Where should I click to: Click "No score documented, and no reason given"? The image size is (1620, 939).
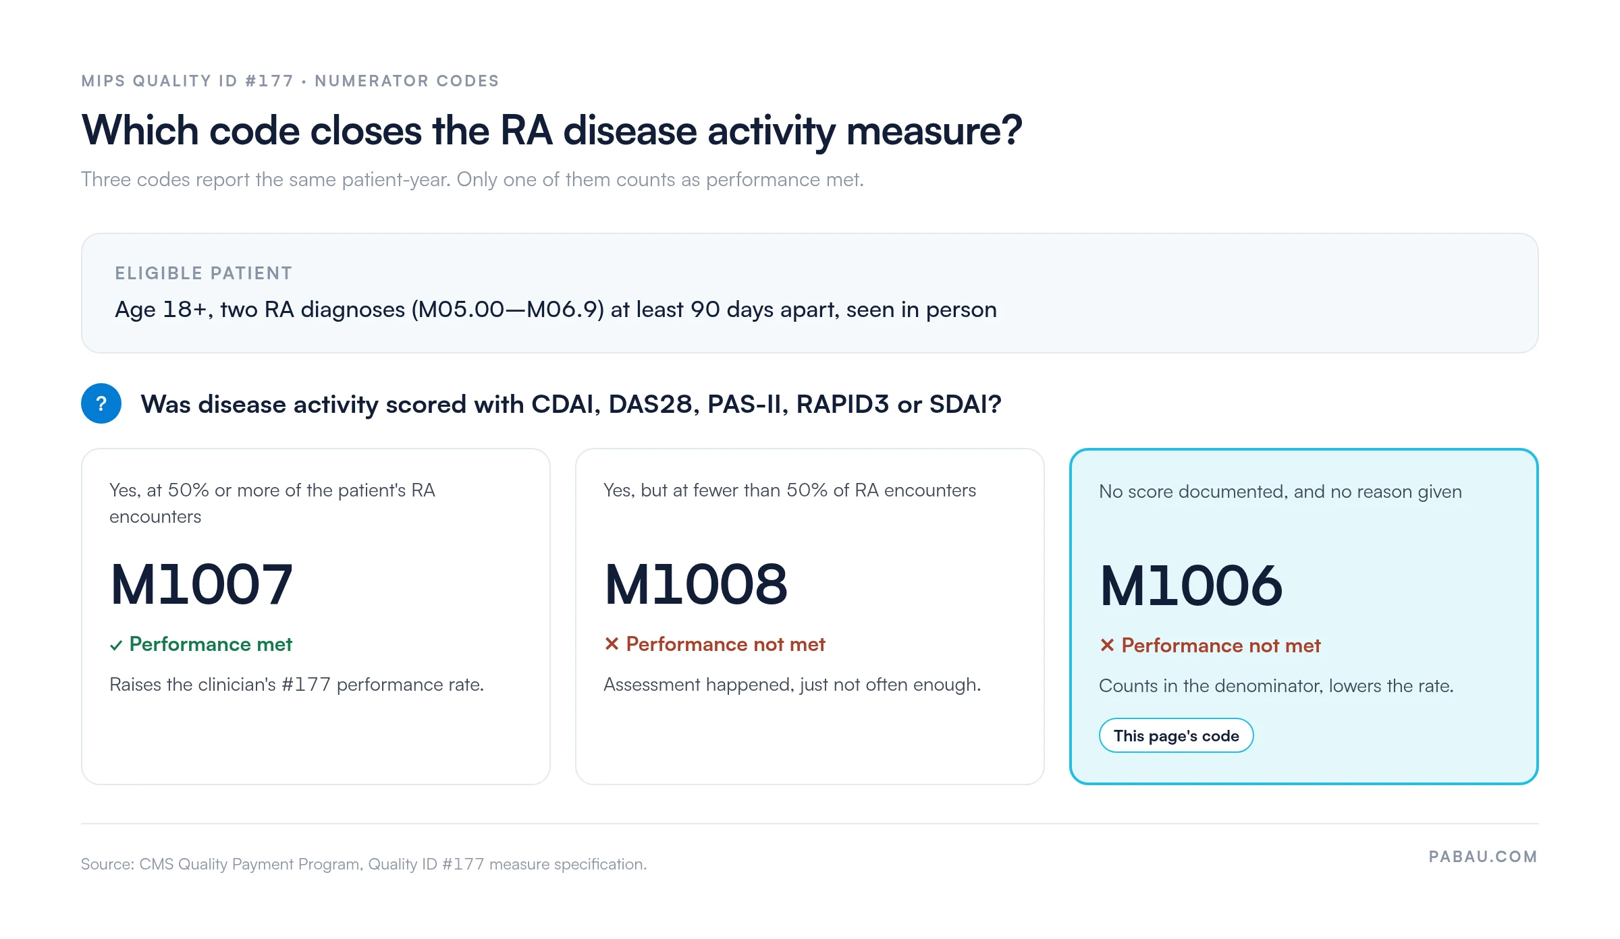(1280, 492)
